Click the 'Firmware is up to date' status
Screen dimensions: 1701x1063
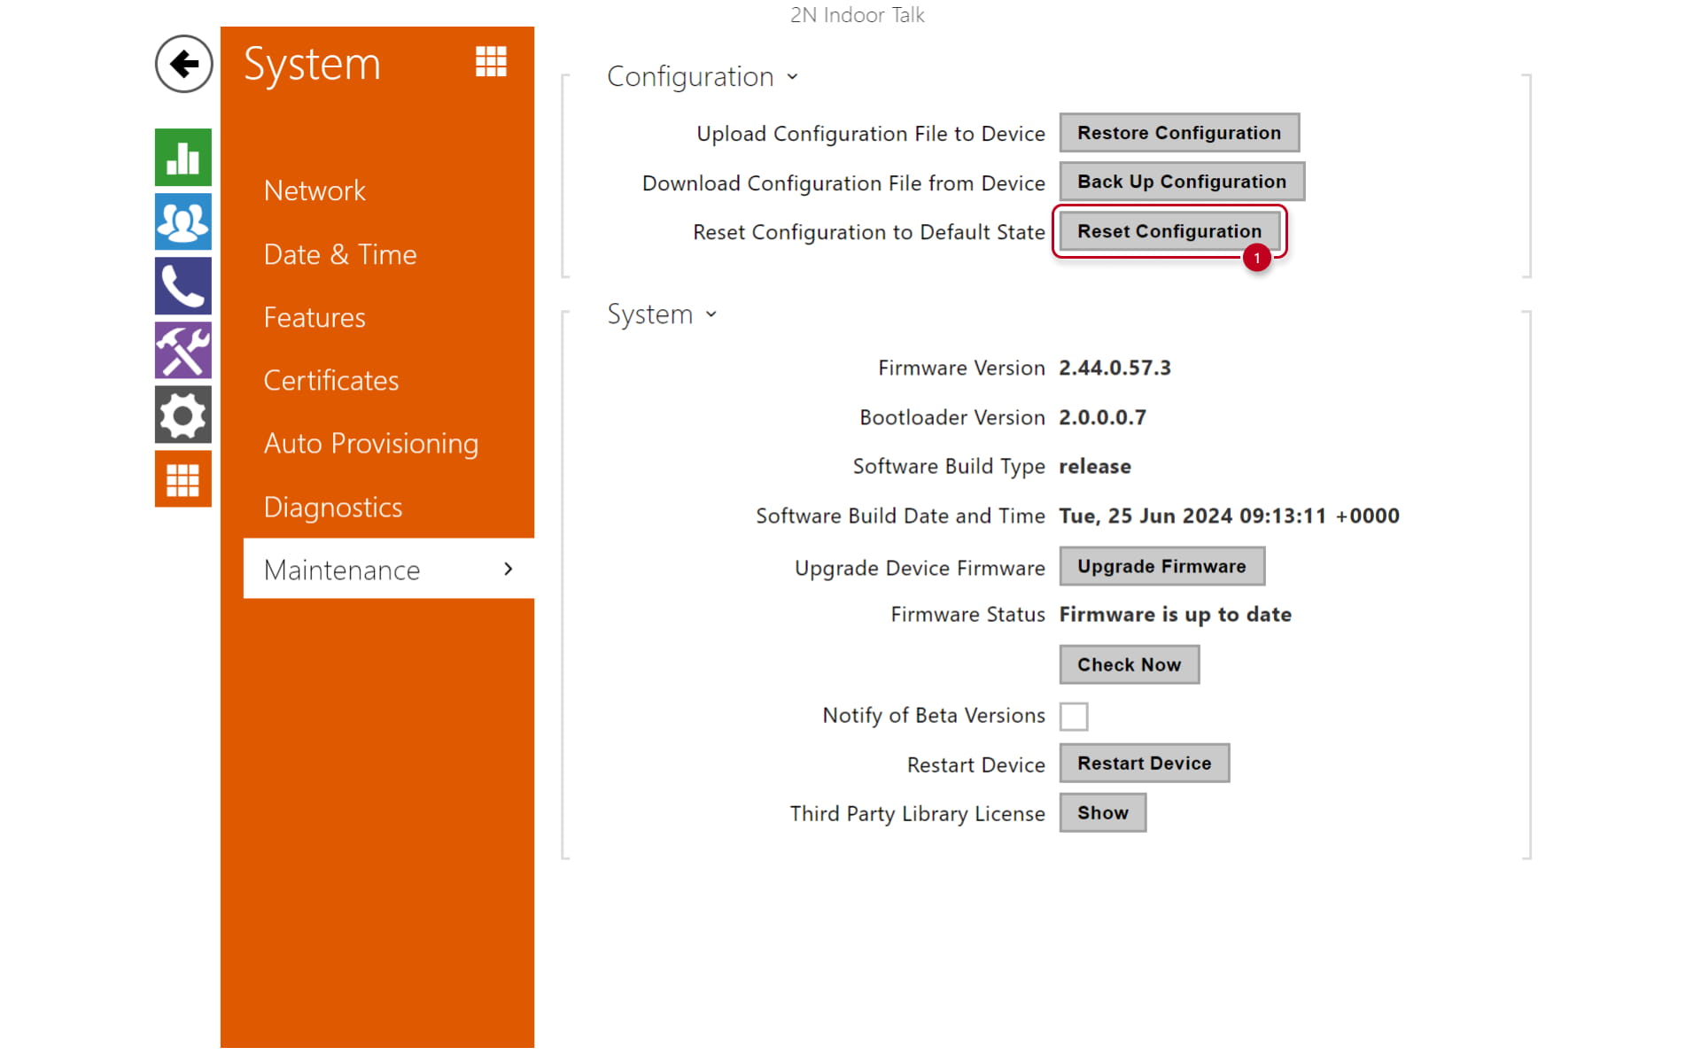(1175, 615)
